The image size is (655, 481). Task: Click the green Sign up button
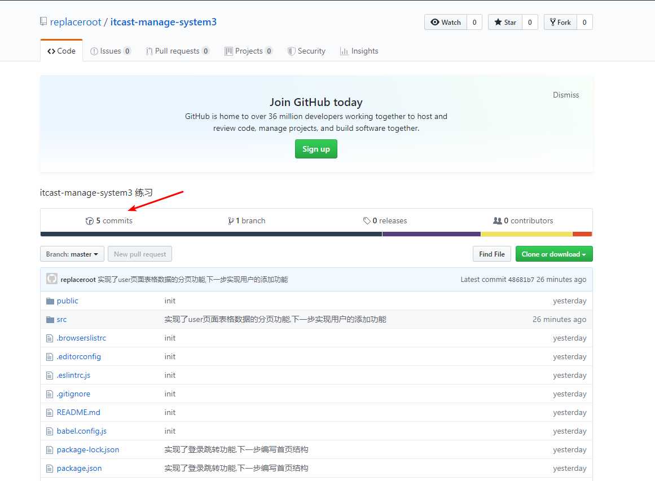[x=316, y=149]
